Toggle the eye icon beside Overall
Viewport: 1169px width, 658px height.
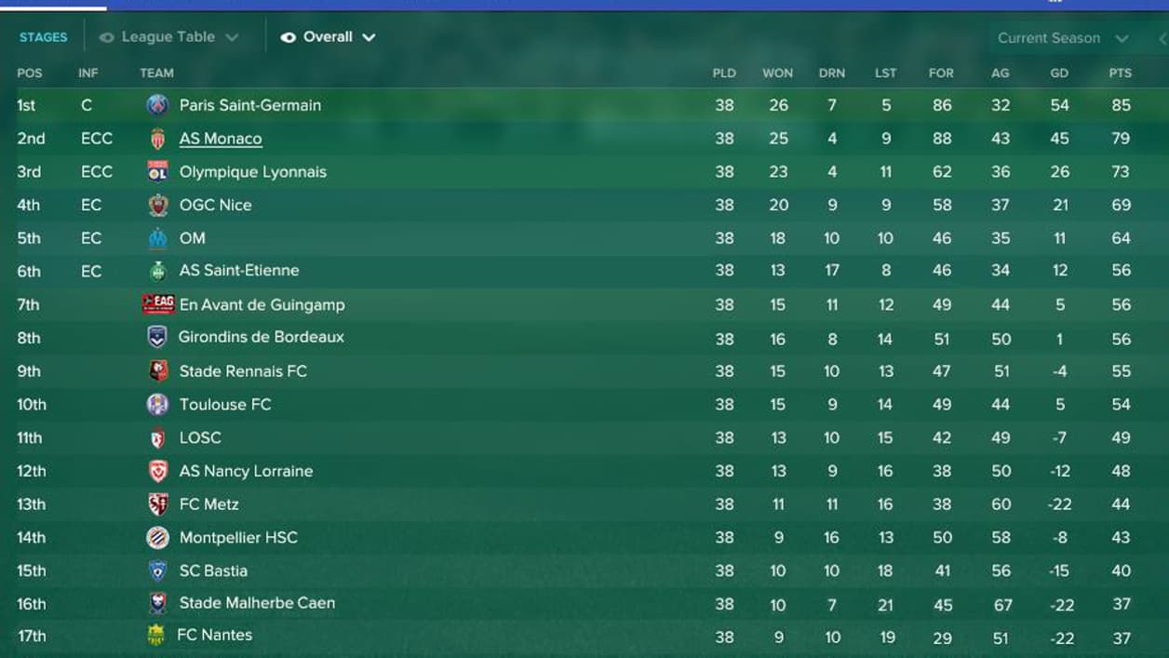coord(289,37)
